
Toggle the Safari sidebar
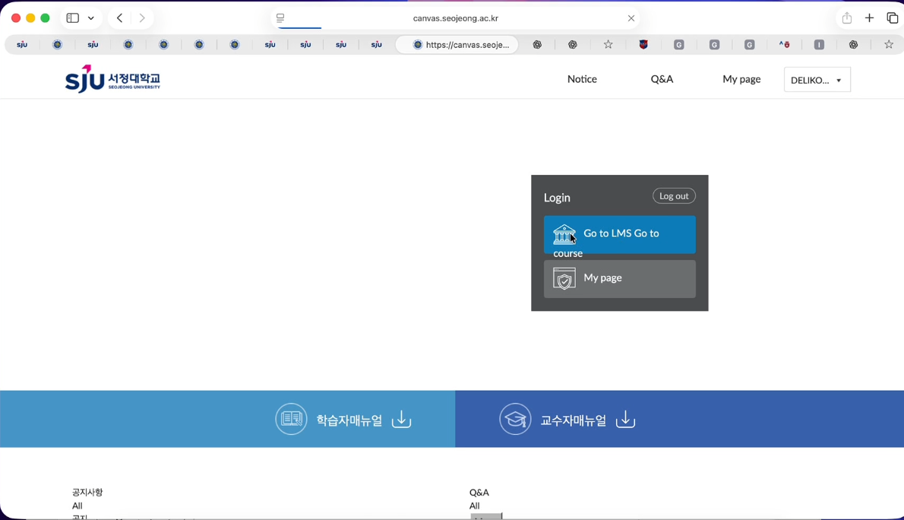point(73,18)
